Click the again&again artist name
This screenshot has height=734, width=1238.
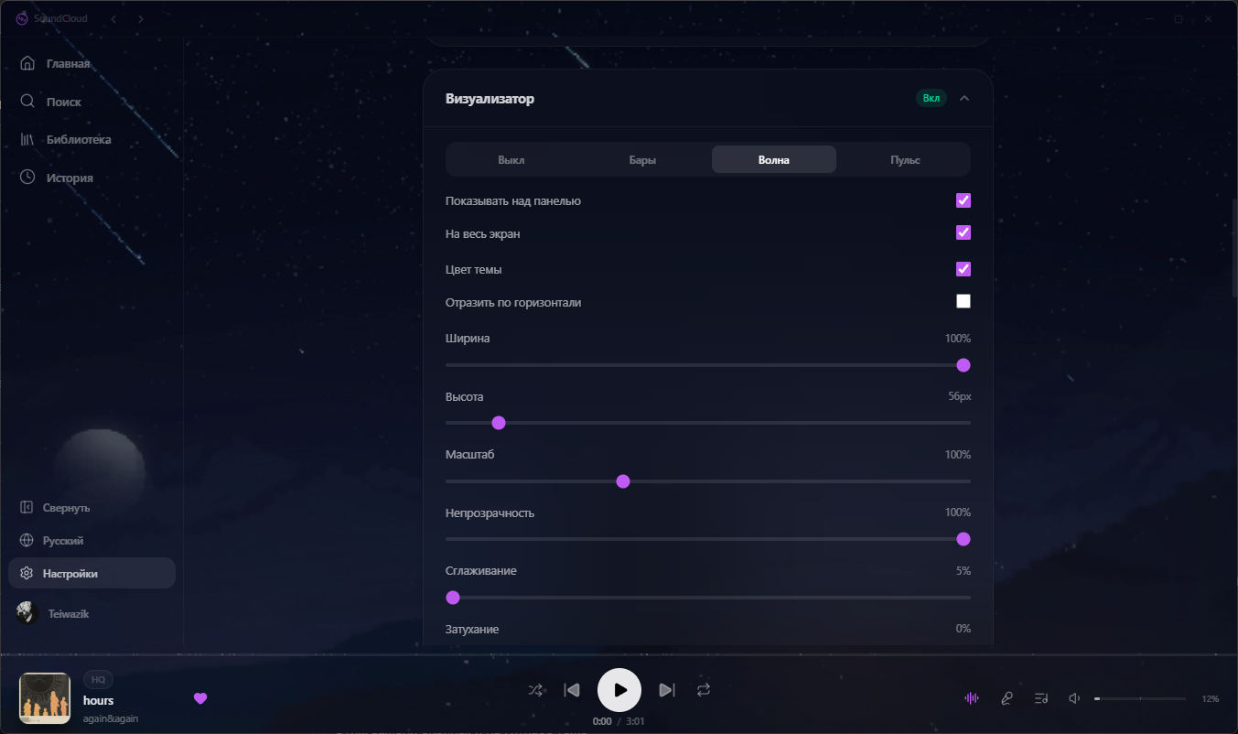(111, 718)
